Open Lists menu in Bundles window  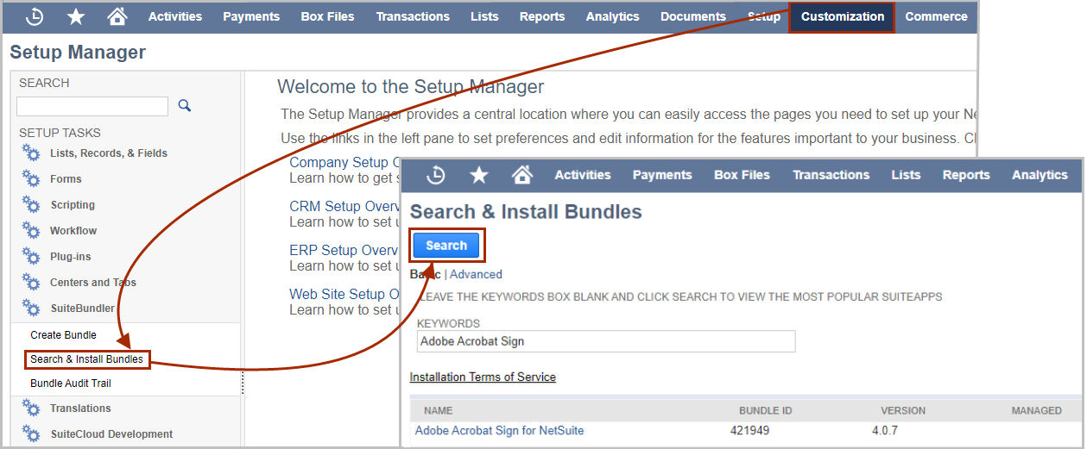click(x=906, y=175)
